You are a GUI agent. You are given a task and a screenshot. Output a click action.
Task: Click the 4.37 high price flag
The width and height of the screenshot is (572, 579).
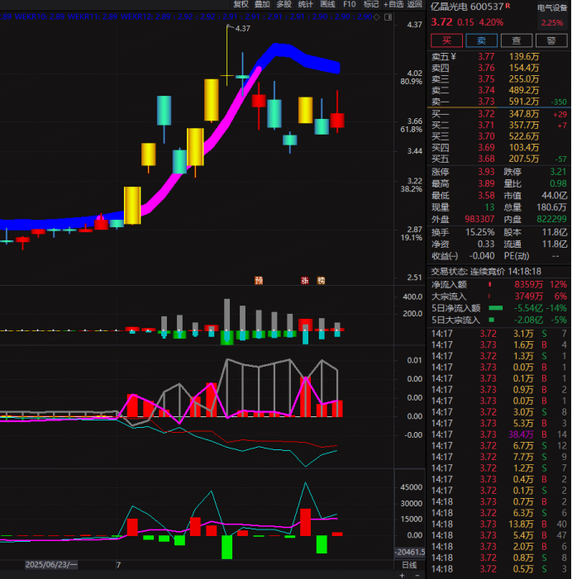(x=242, y=28)
